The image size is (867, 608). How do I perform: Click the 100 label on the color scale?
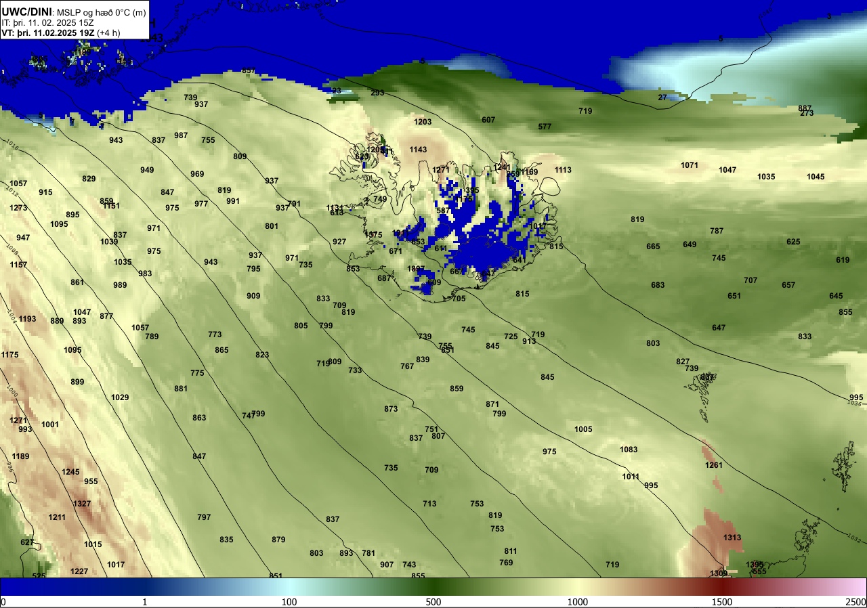(x=289, y=602)
